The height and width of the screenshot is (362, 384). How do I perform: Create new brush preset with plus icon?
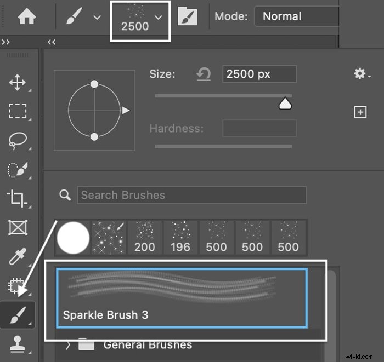tap(360, 112)
